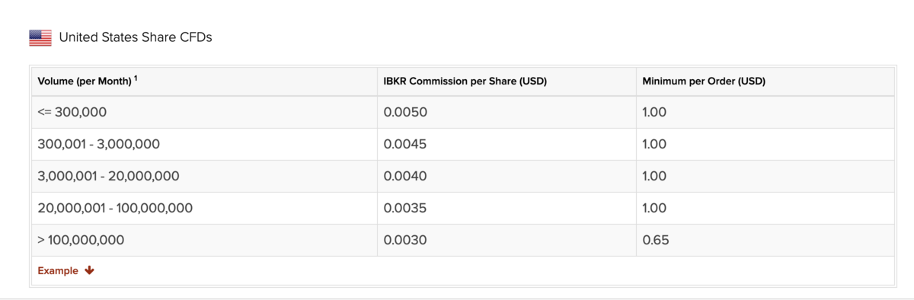
Task: Select the United States Share CFDs heading
Action: (x=136, y=37)
